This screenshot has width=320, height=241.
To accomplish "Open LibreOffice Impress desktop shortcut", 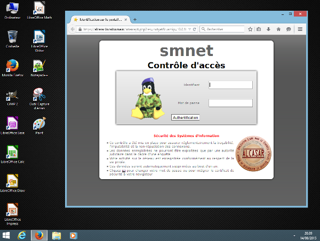I will (x=12, y=214).
